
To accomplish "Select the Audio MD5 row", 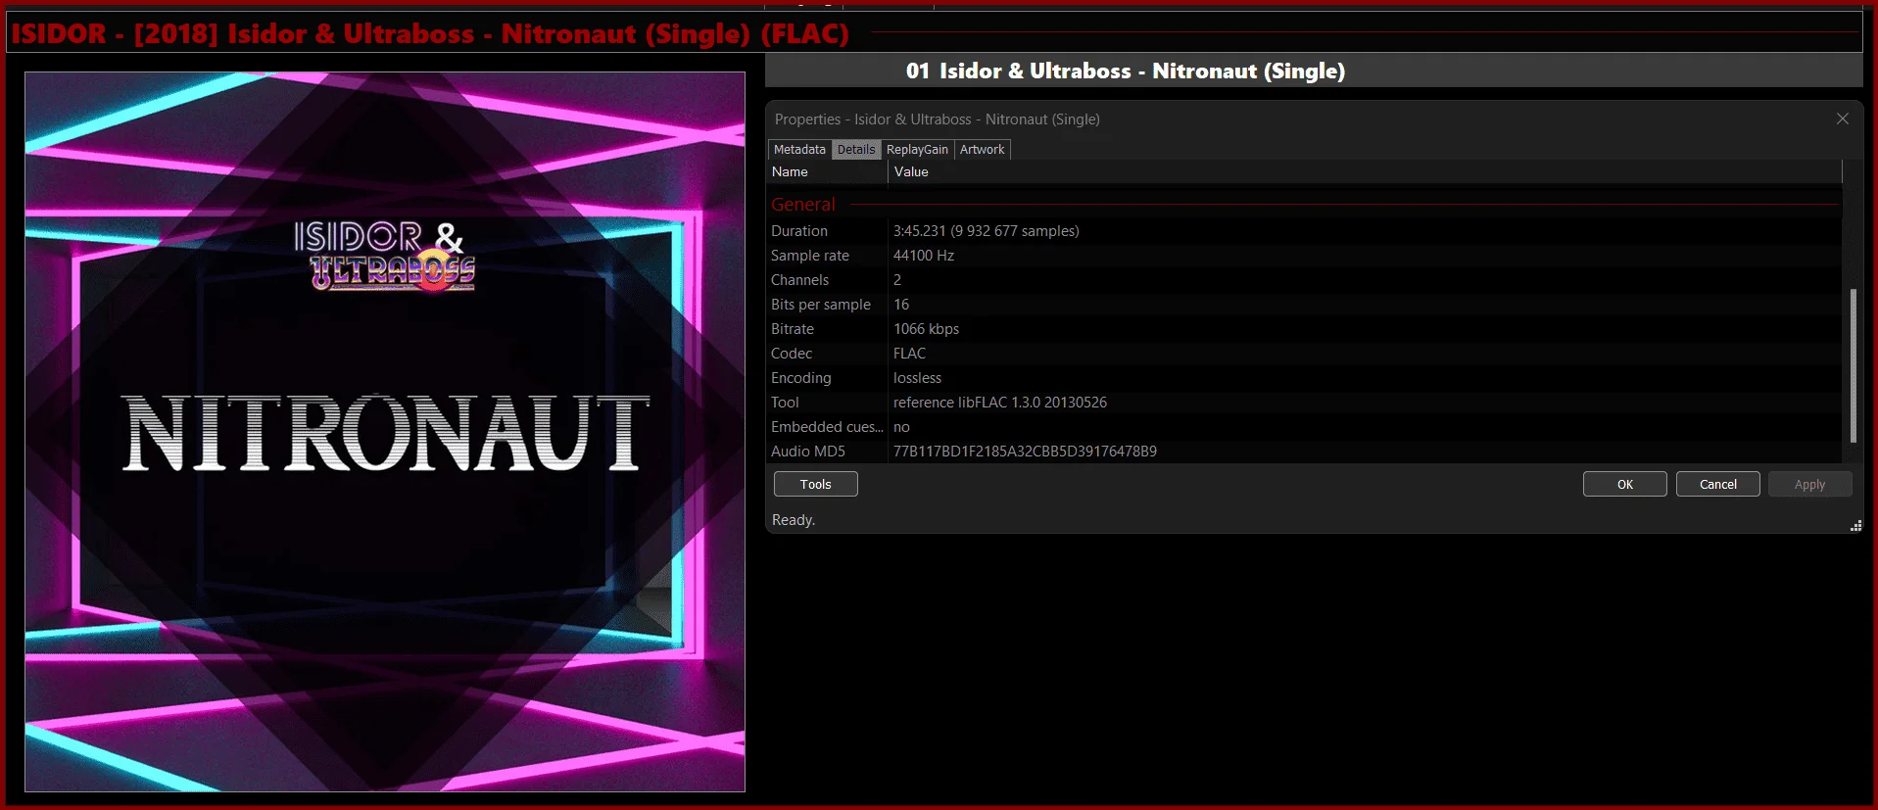I will [x=1305, y=452].
